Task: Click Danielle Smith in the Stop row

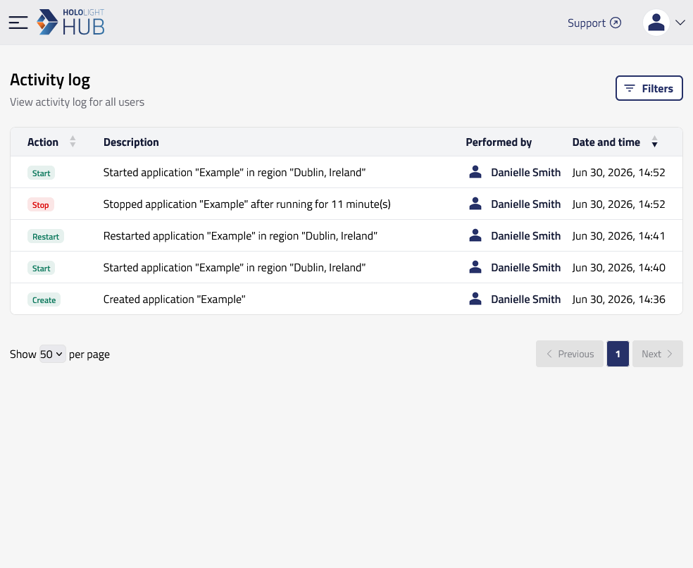Action: (525, 204)
